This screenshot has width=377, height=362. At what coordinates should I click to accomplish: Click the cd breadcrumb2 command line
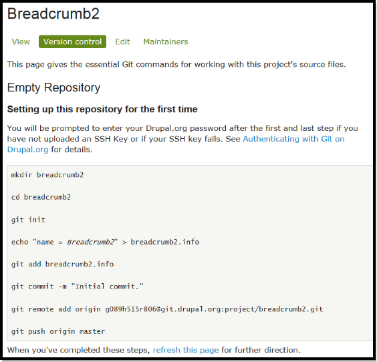pyautogui.click(x=41, y=197)
